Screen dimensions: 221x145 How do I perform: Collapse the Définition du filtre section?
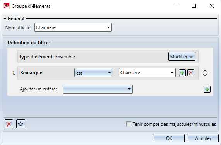coord(5,42)
